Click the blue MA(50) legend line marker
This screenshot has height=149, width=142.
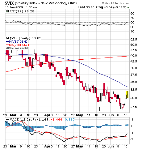(x=7, y=42)
